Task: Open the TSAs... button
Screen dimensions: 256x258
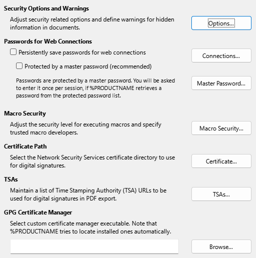Action: point(221,194)
